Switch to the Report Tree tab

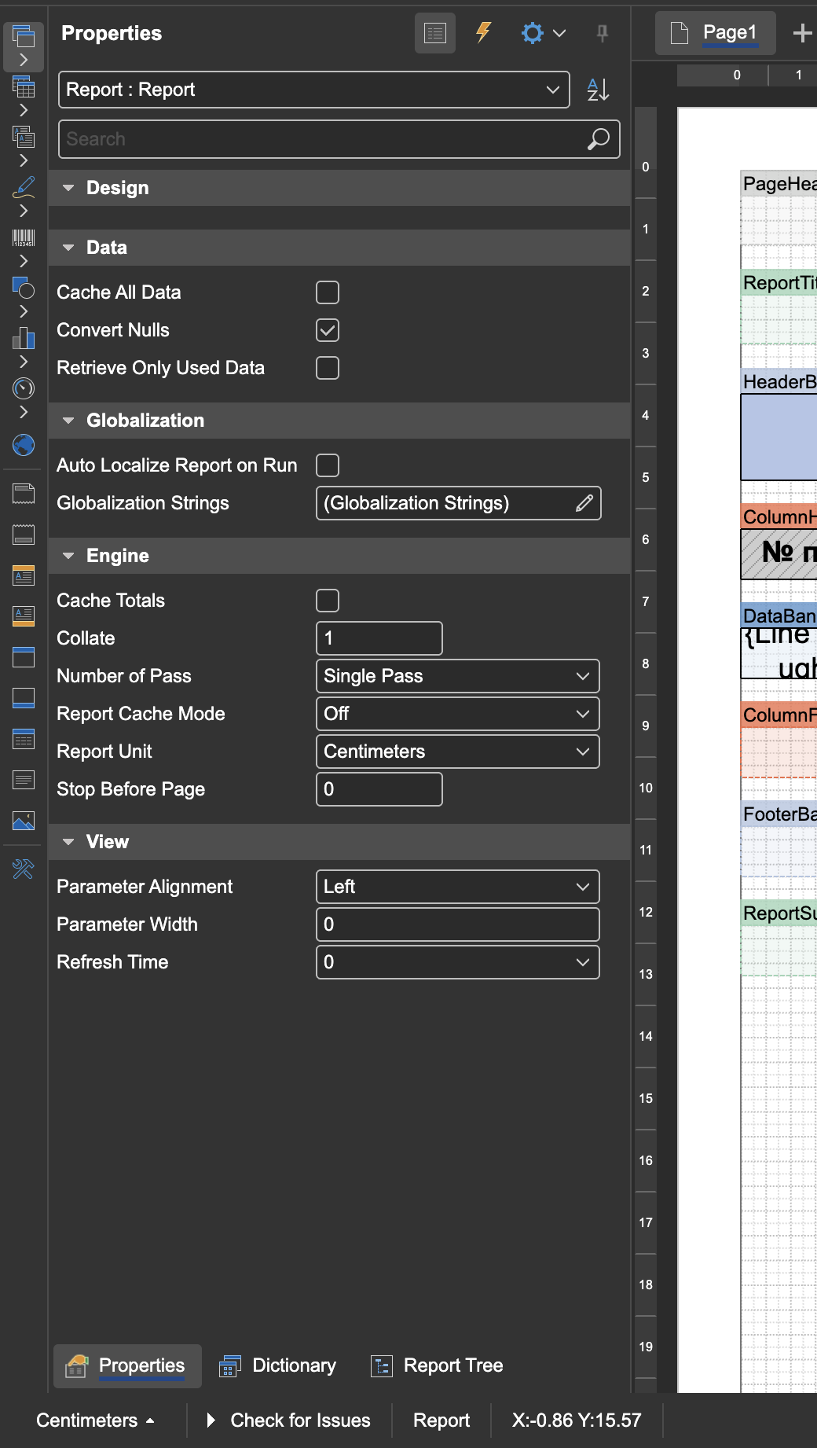438,1366
